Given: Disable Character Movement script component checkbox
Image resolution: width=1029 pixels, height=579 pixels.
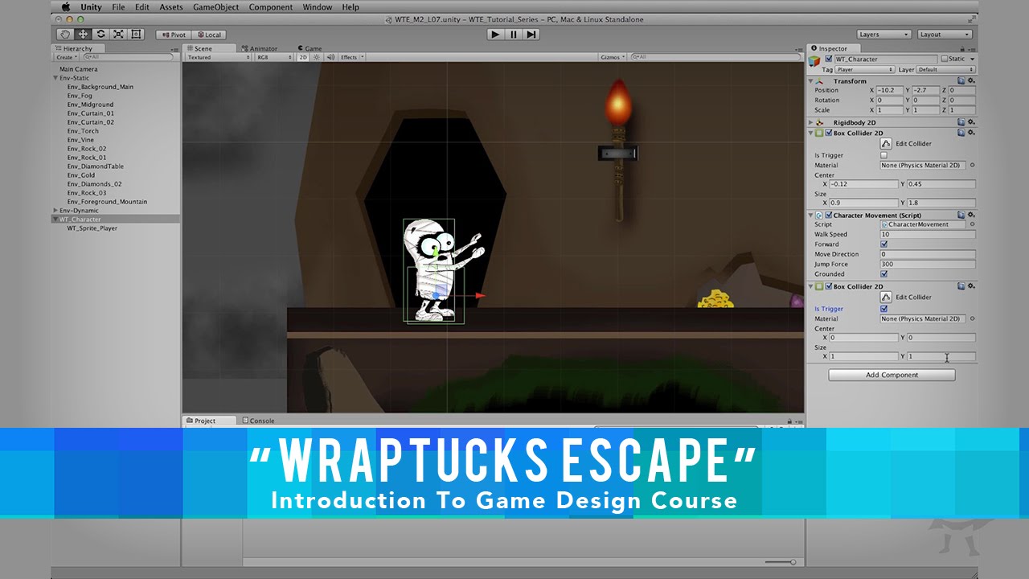Looking at the screenshot, I should click(829, 215).
